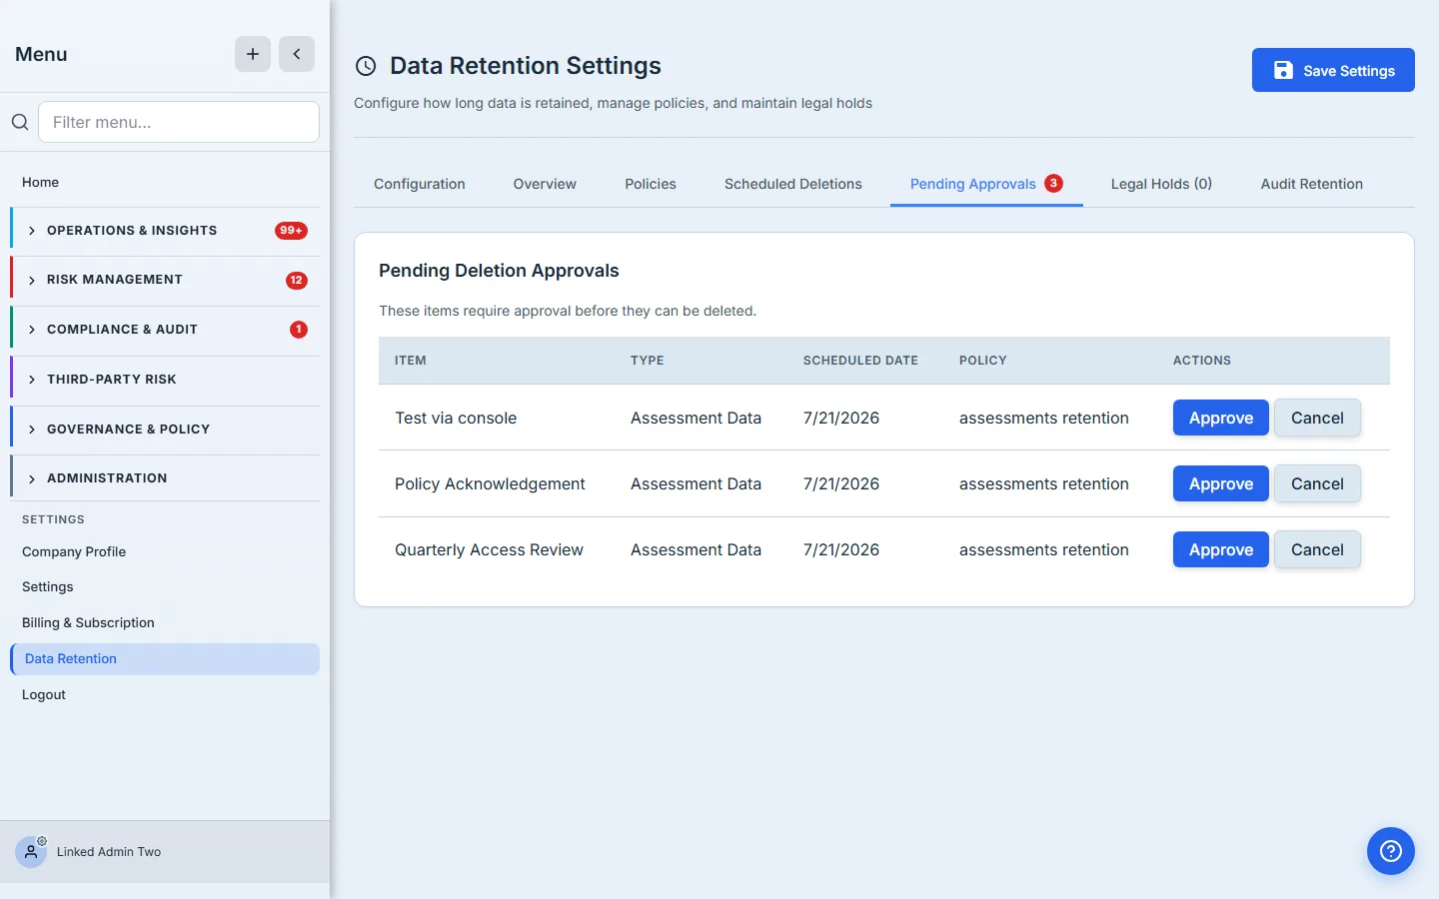Click assessments retention in the Policy Acknowledgement row
Screen dimensions: 1439x899
1044,483
